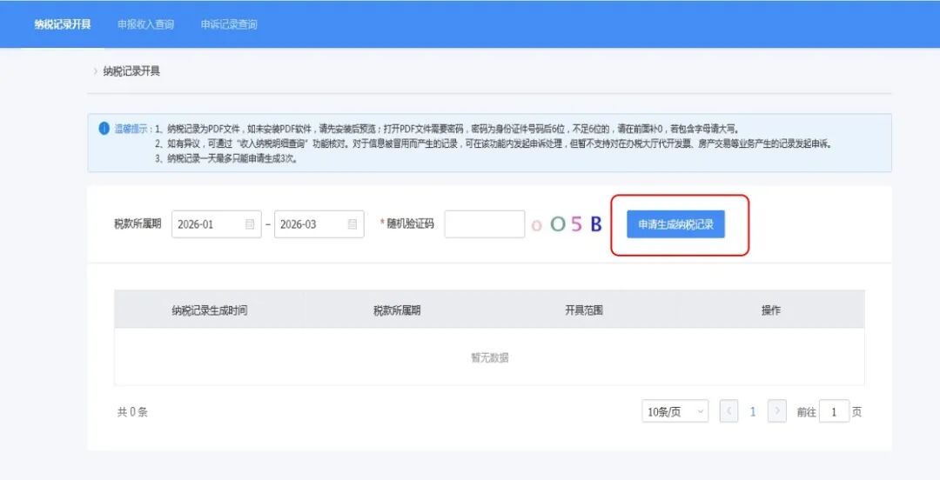Focus the 随机验证码 input box
The width and height of the screenshot is (940, 480).
484,224
